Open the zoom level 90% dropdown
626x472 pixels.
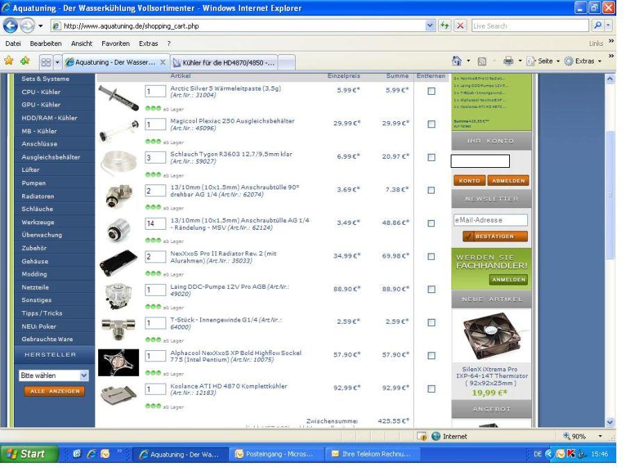tap(600, 436)
